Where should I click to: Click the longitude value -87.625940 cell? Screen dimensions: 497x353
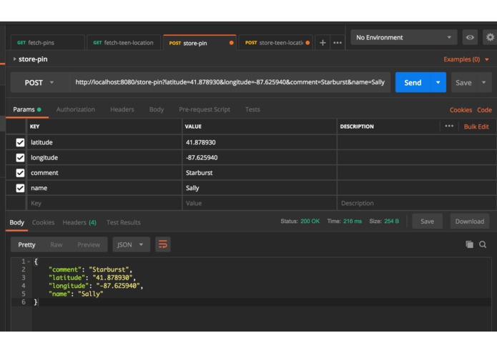point(260,158)
